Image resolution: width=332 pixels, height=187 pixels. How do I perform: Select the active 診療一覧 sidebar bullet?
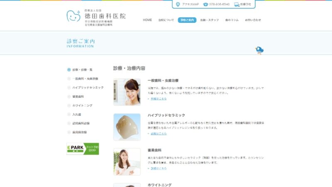point(69,70)
